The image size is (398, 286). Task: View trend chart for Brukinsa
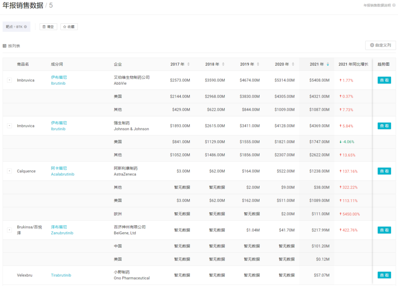[x=384, y=230]
